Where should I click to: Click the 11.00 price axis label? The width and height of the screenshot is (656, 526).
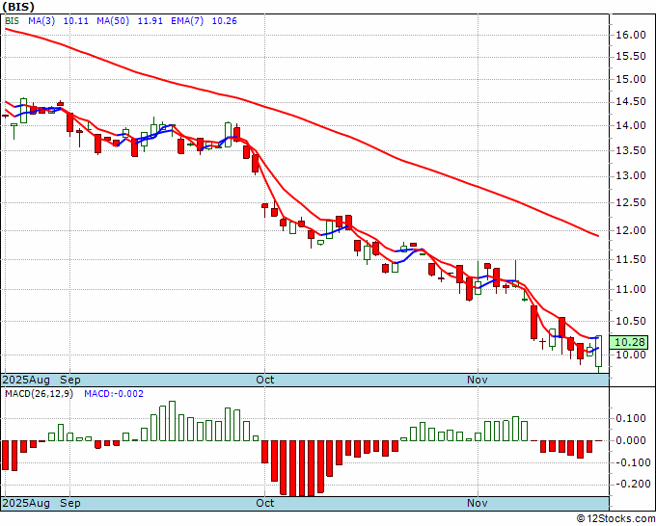tap(631, 289)
